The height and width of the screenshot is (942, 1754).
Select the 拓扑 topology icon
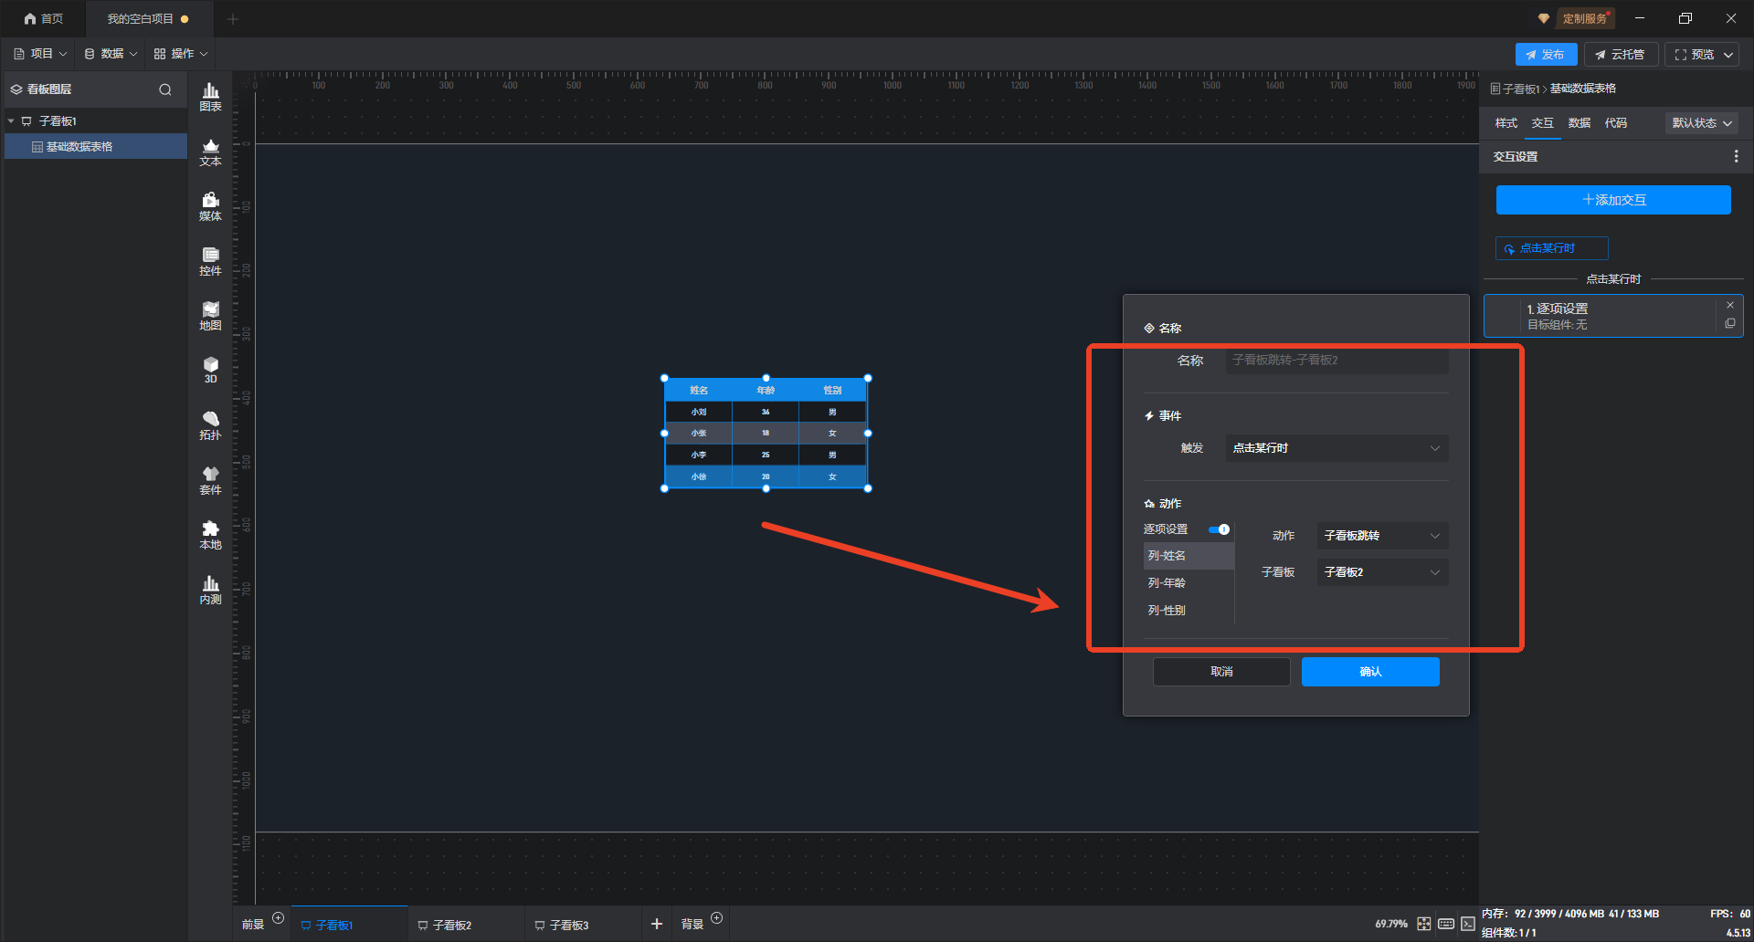pos(210,425)
